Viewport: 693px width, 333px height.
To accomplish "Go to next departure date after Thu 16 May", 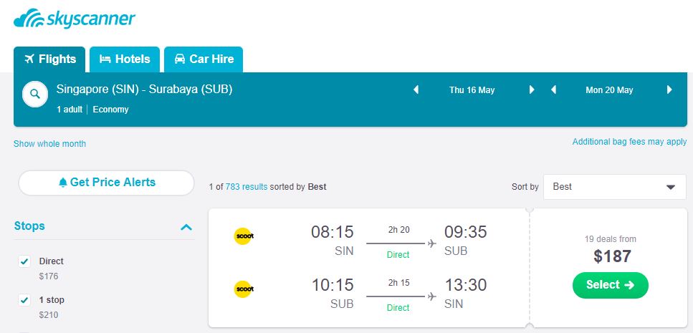I will click(532, 90).
